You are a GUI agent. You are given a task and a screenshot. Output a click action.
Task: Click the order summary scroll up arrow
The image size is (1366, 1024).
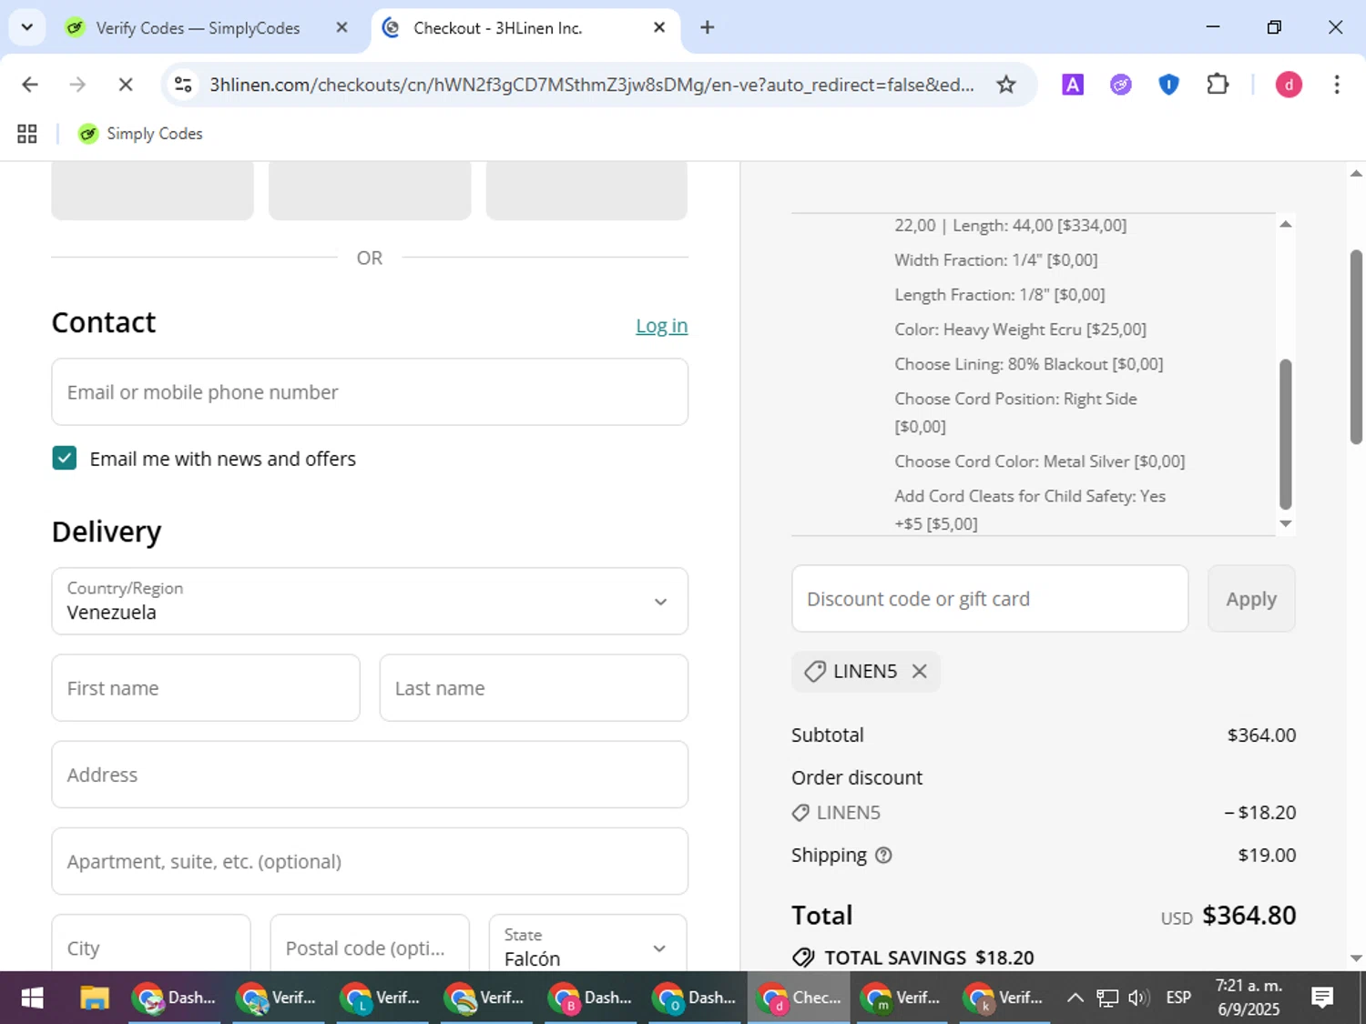(1286, 224)
